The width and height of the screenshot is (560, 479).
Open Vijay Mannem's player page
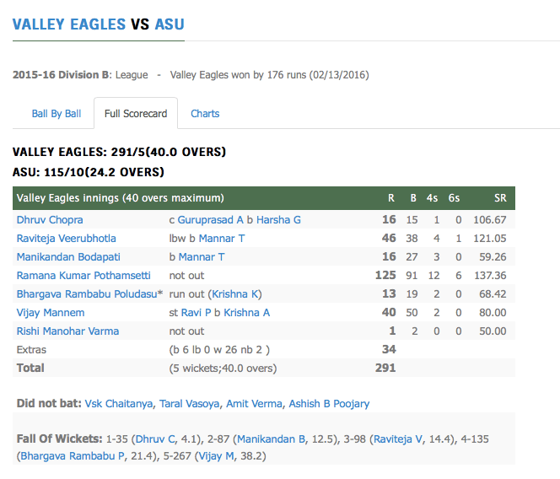51,312
